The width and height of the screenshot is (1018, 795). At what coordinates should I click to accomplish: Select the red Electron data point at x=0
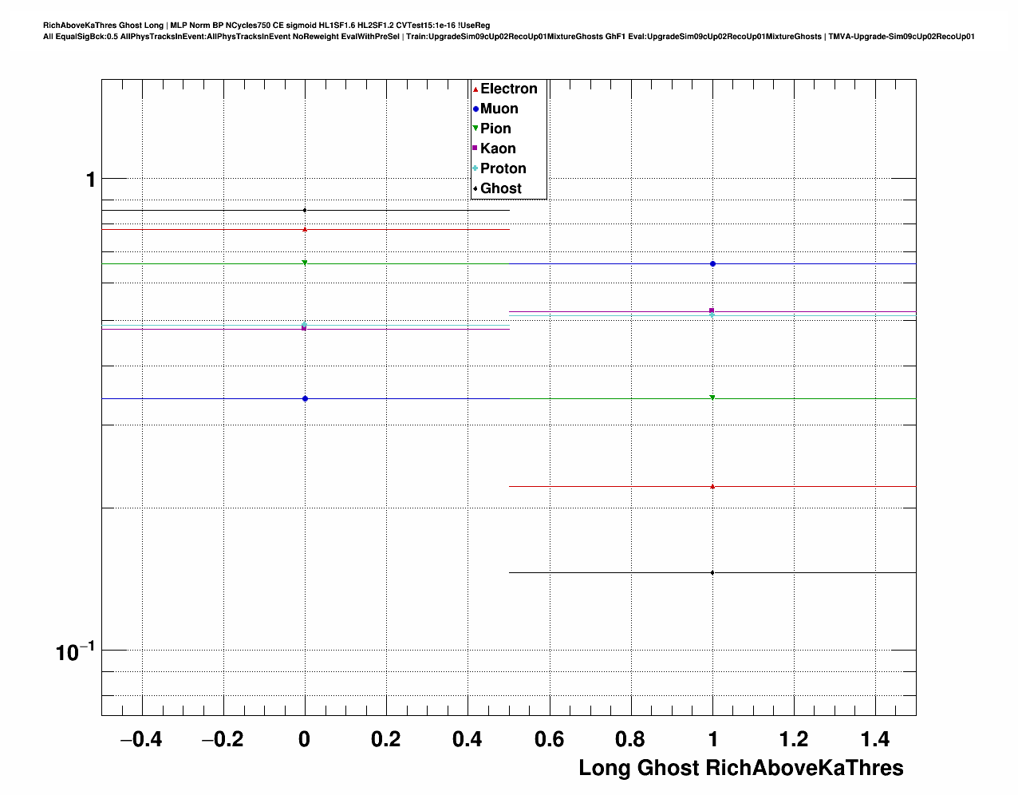[x=305, y=229]
